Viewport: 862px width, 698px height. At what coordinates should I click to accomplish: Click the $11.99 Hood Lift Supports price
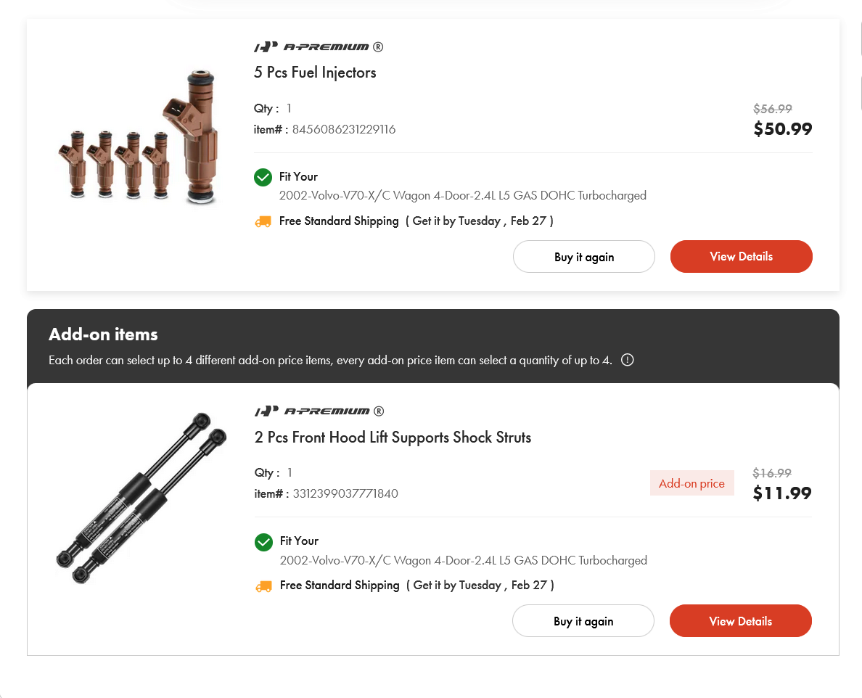pos(782,493)
